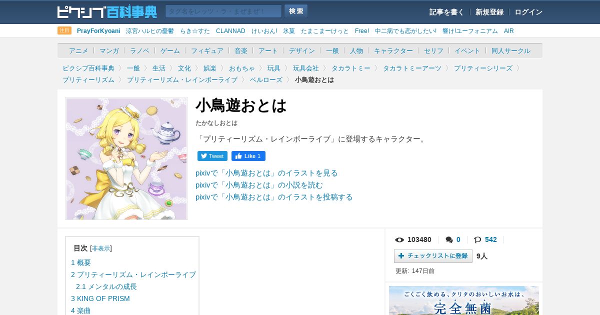Viewport: 600px width, 315px height.
Task: Open the 響け!ユーフォニアム trending tag
Action: click(470, 31)
